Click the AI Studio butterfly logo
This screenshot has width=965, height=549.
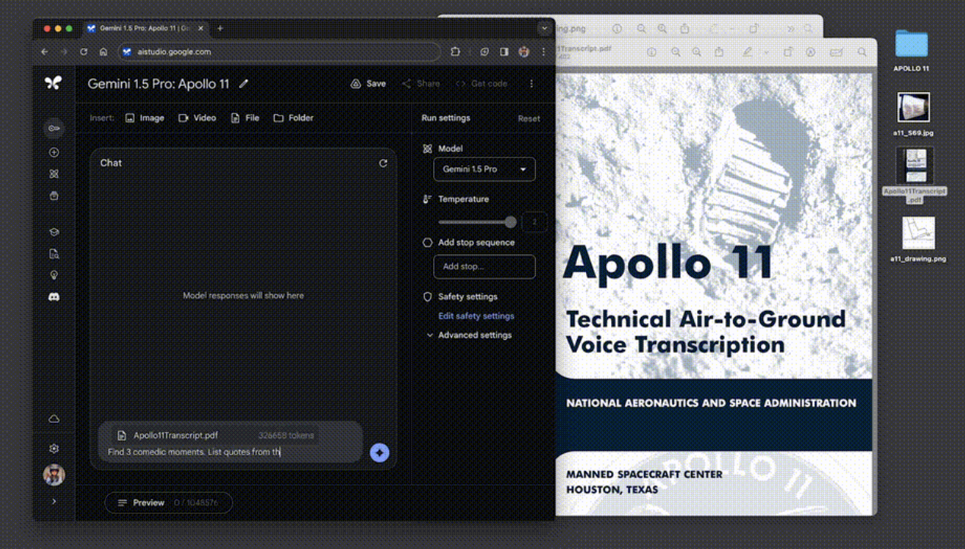[x=53, y=83]
